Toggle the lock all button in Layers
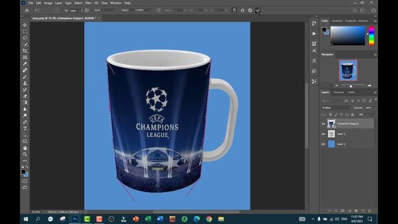 353,114
